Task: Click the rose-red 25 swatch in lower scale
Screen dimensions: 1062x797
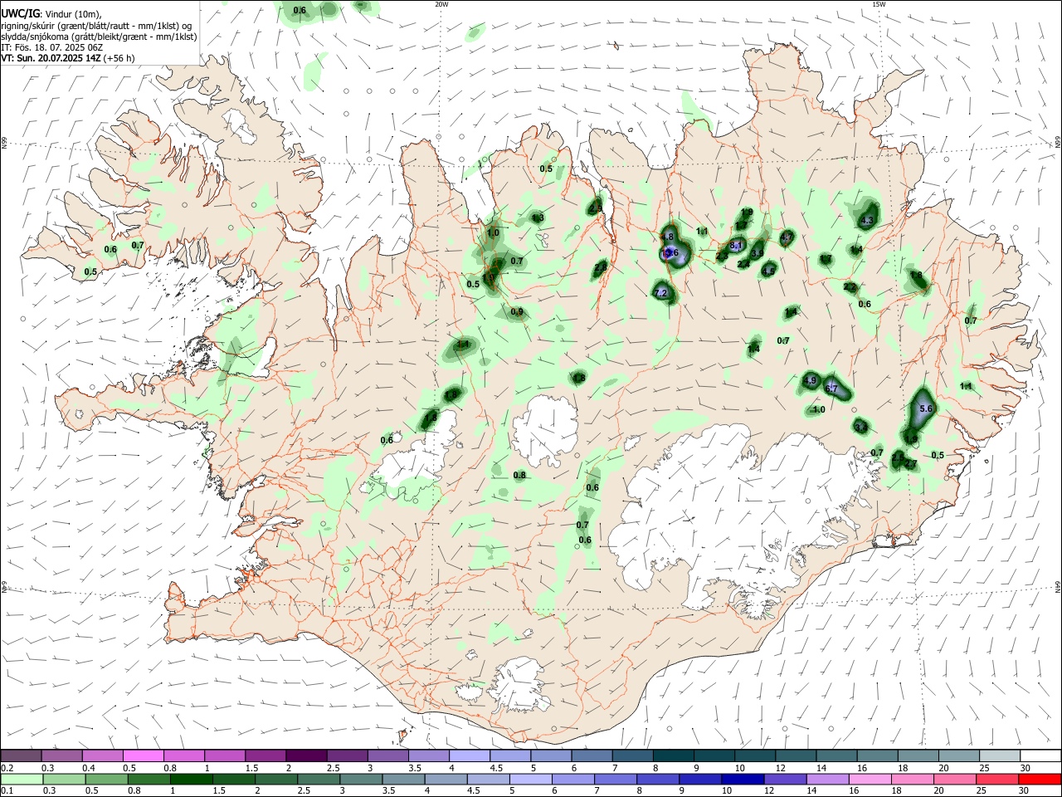Action: pos(999,780)
